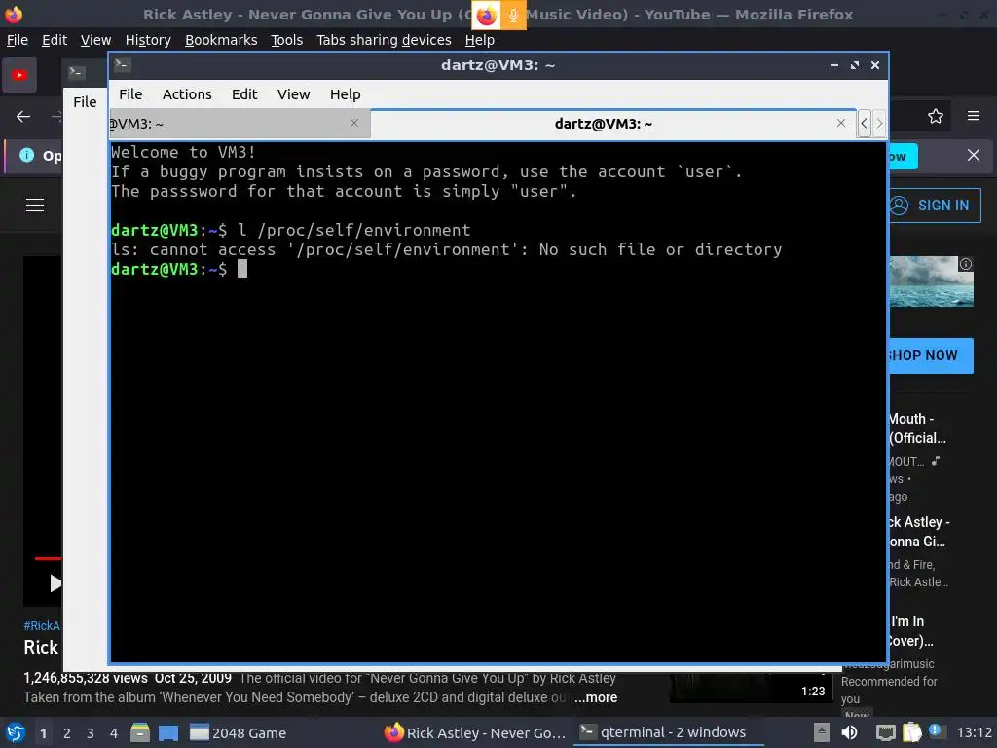Switch to workspace 3
The height and width of the screenshot is (748, 997).
[x=91, y=733]
